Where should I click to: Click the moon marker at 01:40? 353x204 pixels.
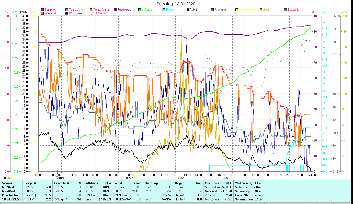58,178
